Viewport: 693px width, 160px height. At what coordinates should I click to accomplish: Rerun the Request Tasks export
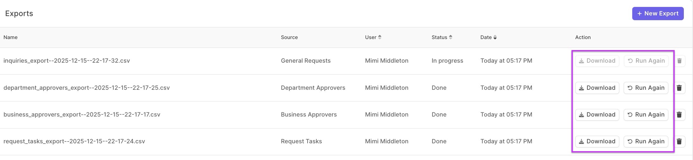[x=646, y=141]
